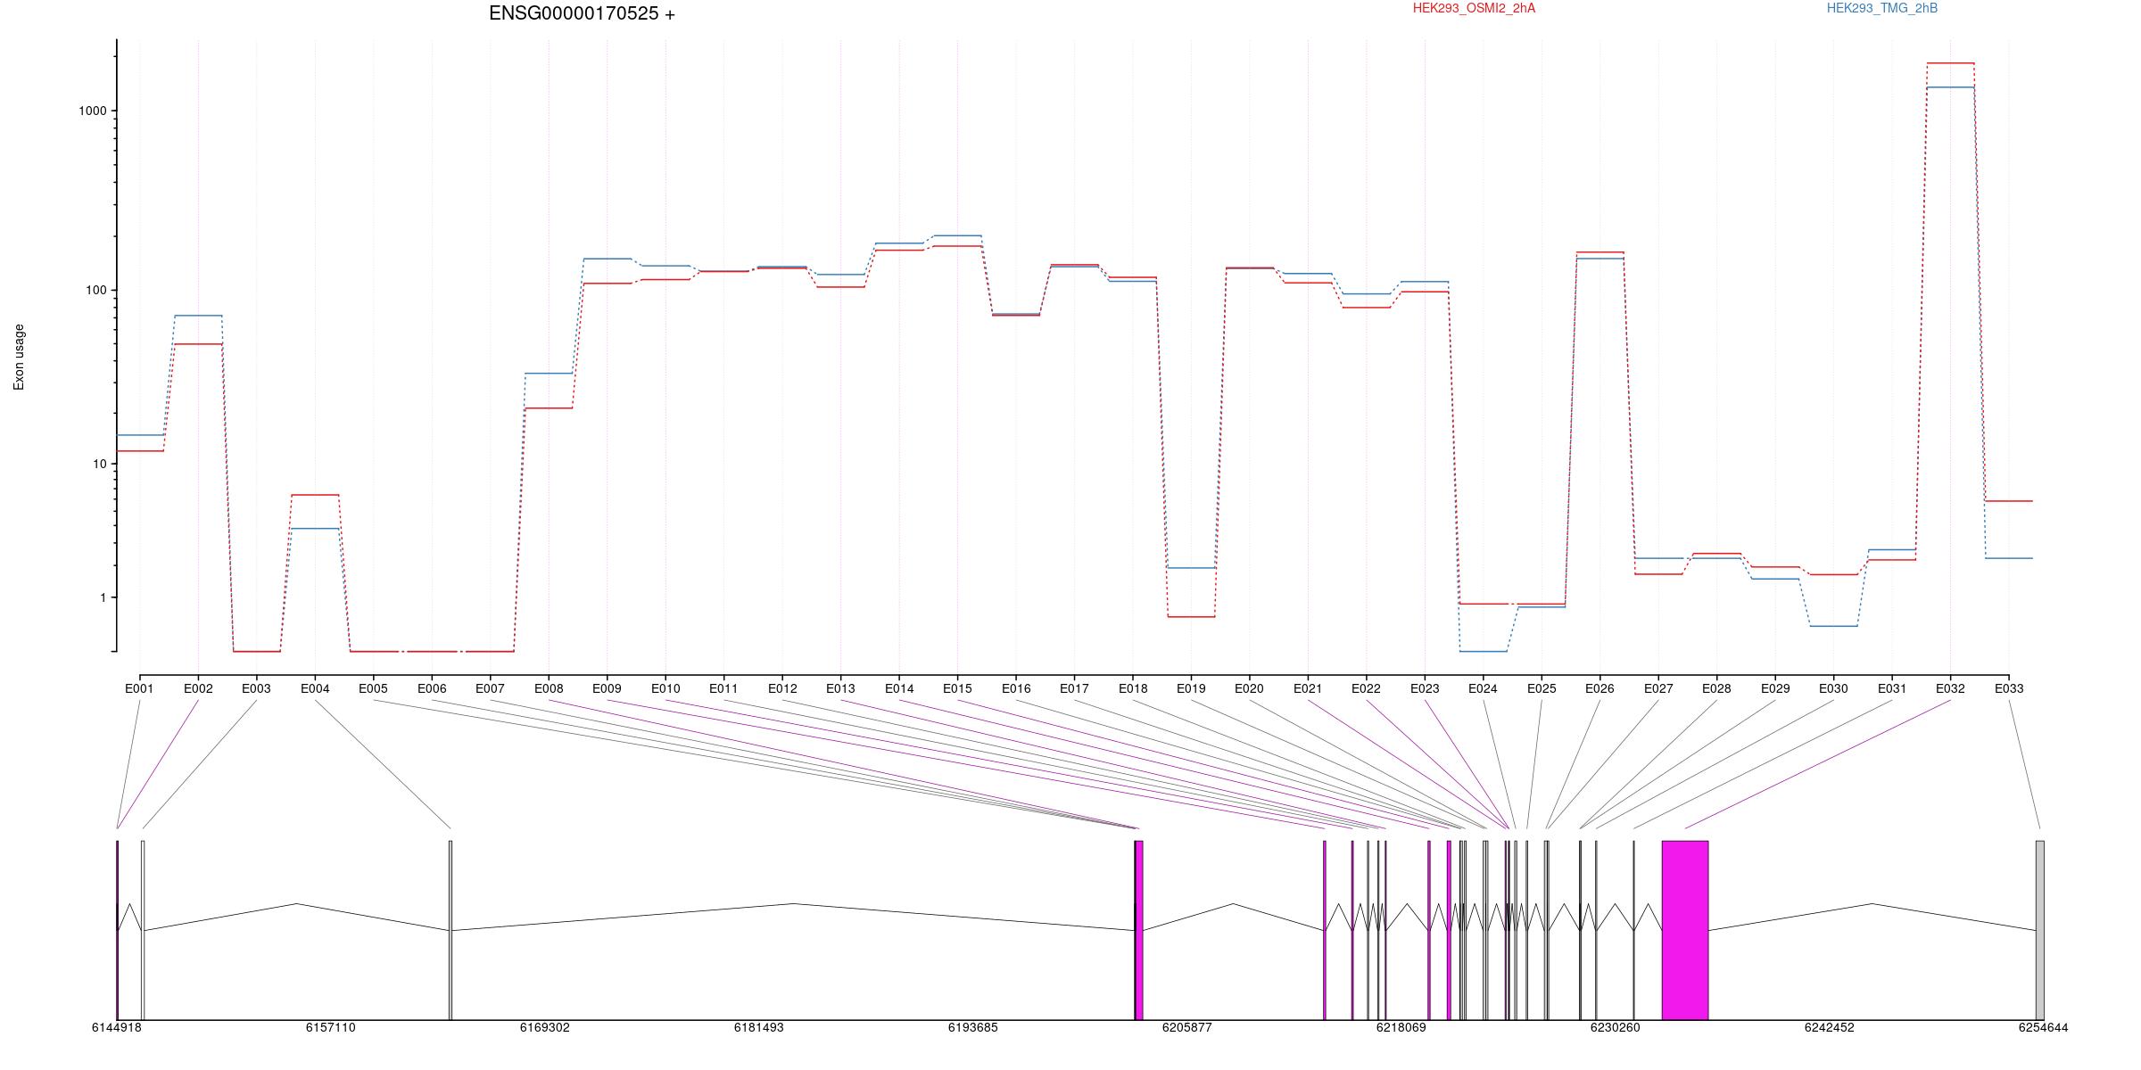Screen dimensions: 2141x1070
Task: Click the blue E002 usage line segment
Action: [198, 316]
